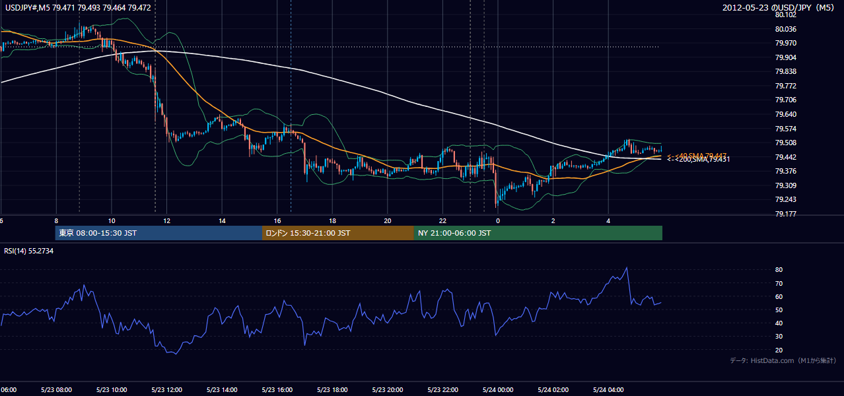Click the 5/24 00:00 date axis label
This screenshot has width=844, height=396.
point(498,390)
